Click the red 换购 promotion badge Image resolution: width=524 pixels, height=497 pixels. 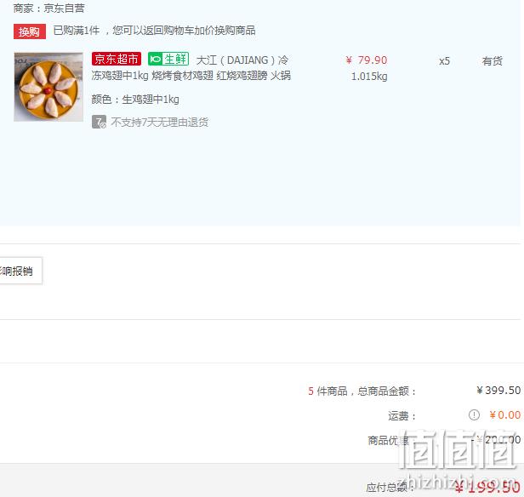click(x=30, y=31)
